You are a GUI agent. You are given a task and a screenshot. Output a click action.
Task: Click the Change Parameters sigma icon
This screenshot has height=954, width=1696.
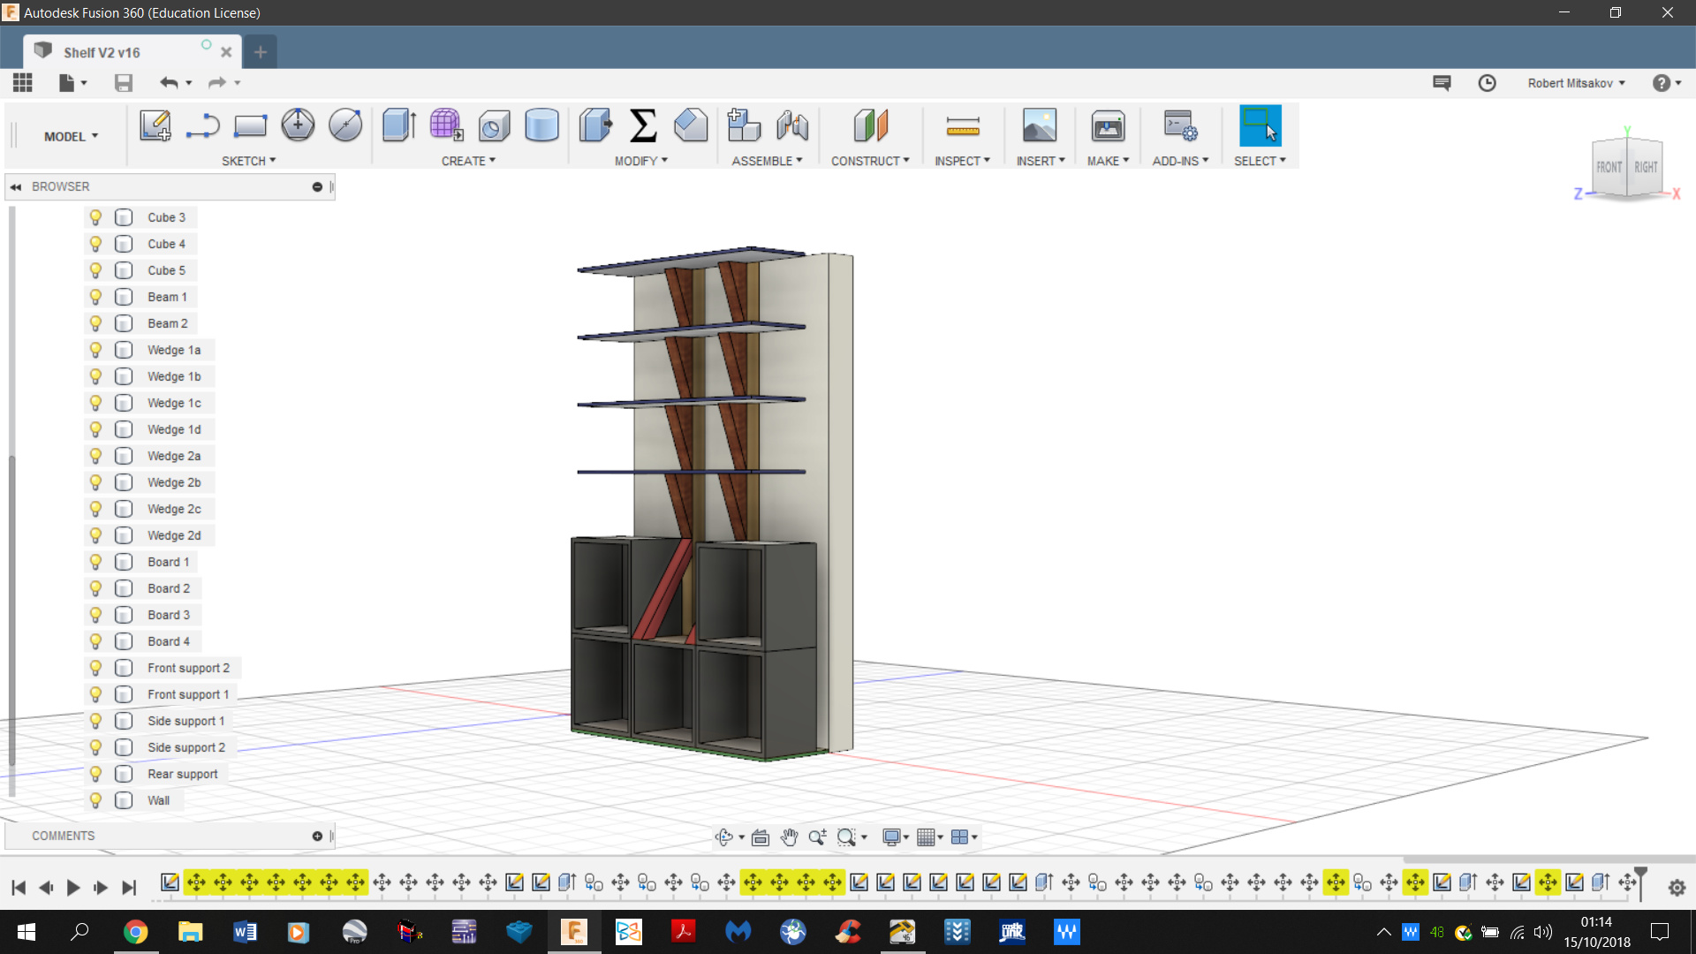click(x=643, y=125)
